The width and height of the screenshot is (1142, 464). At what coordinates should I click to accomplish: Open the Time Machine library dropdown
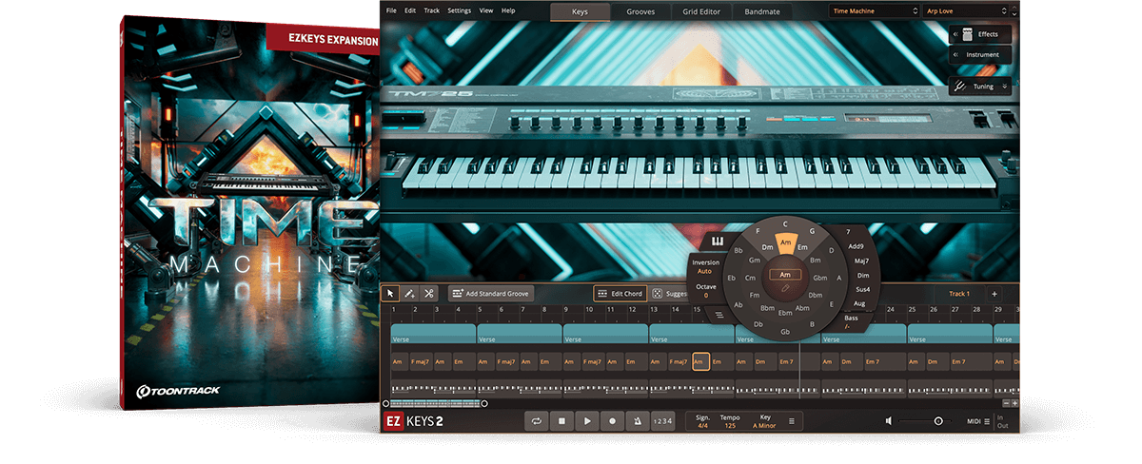click(x=874, y=11)
